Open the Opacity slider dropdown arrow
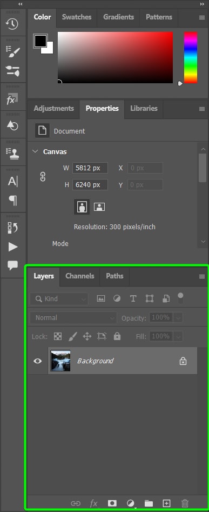 point(178,318)
